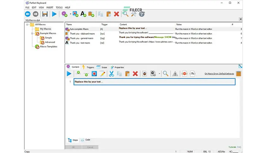Click the Copy icon in the main toolbar

coord(101,14)
